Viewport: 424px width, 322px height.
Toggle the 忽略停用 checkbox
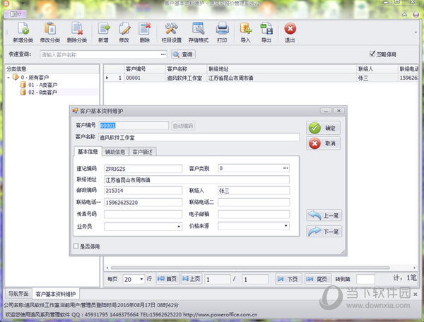pyautogui.click(x=372, y=54)
